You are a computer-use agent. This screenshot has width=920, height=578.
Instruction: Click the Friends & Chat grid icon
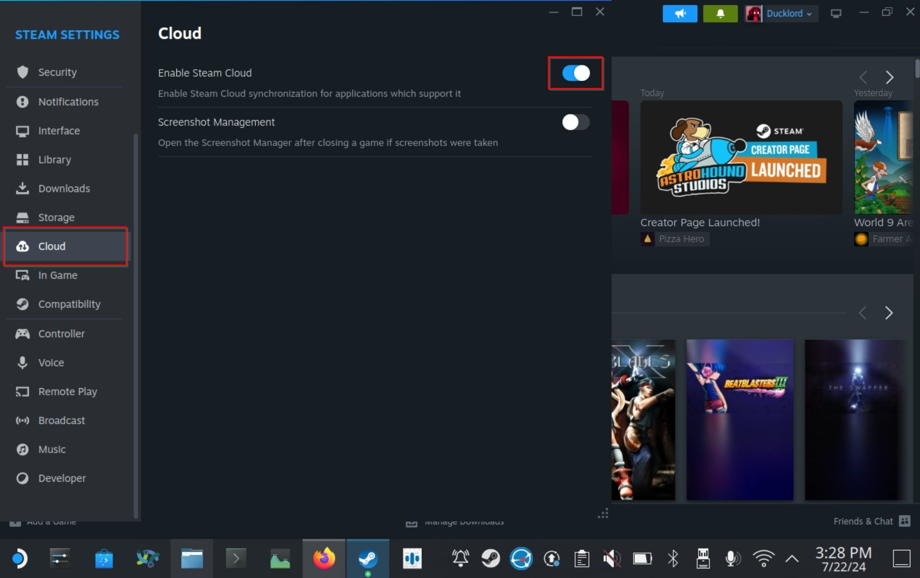click(905, 521)
